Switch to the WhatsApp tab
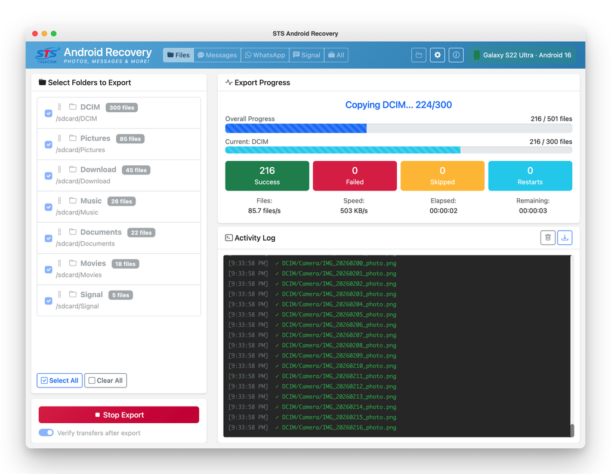 [x=265, y=55]
